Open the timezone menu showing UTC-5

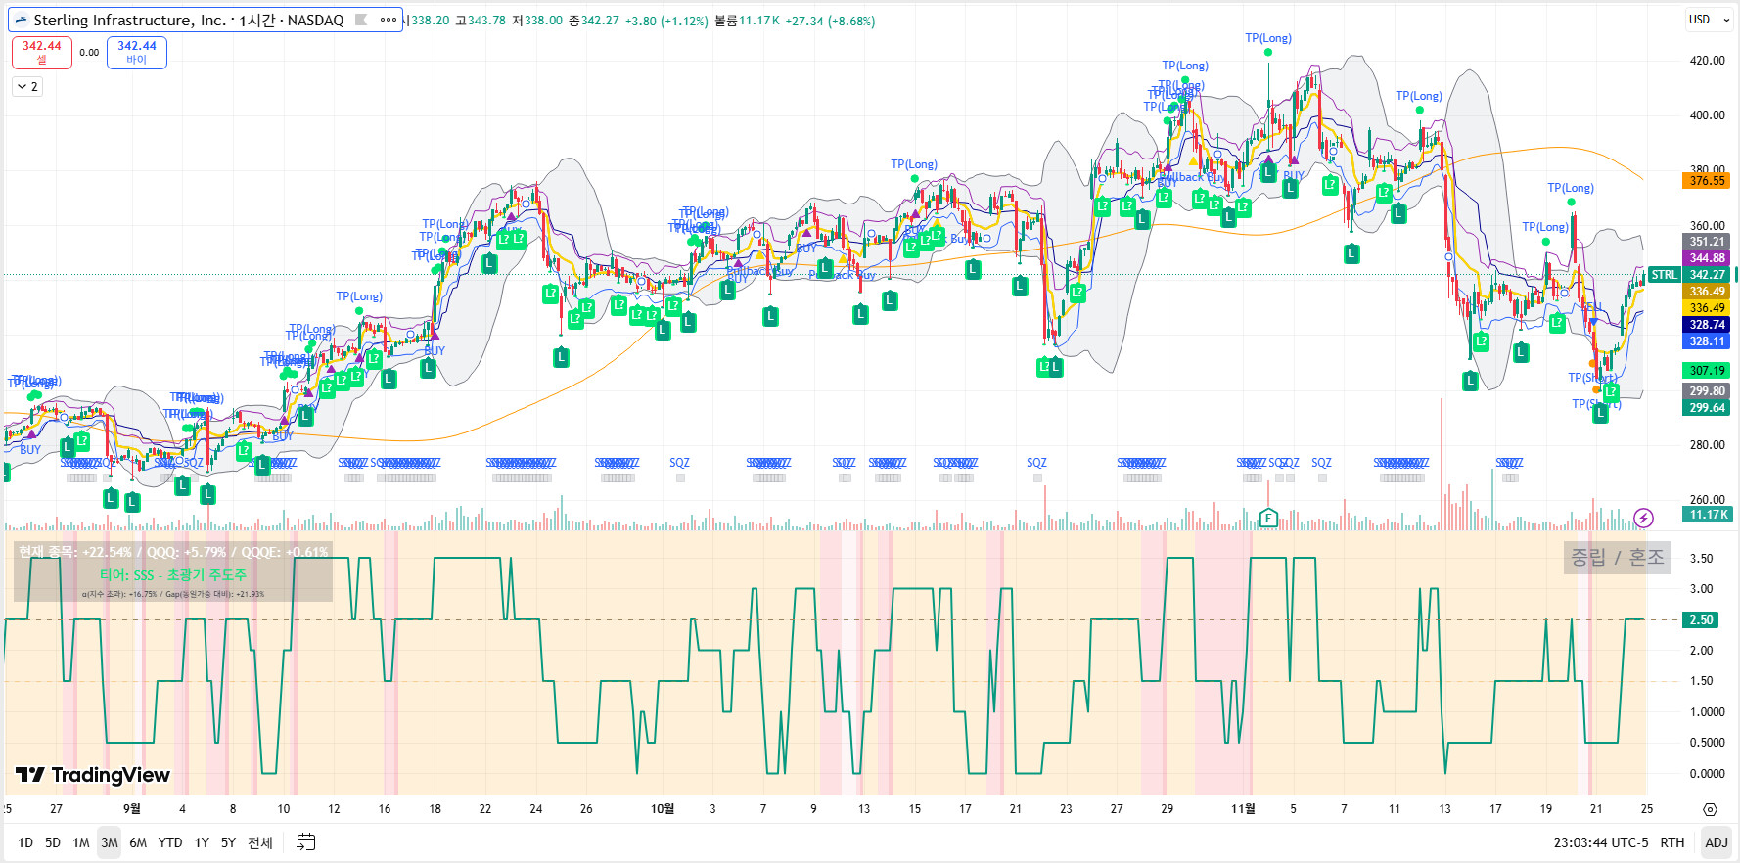pos(1600,842)
